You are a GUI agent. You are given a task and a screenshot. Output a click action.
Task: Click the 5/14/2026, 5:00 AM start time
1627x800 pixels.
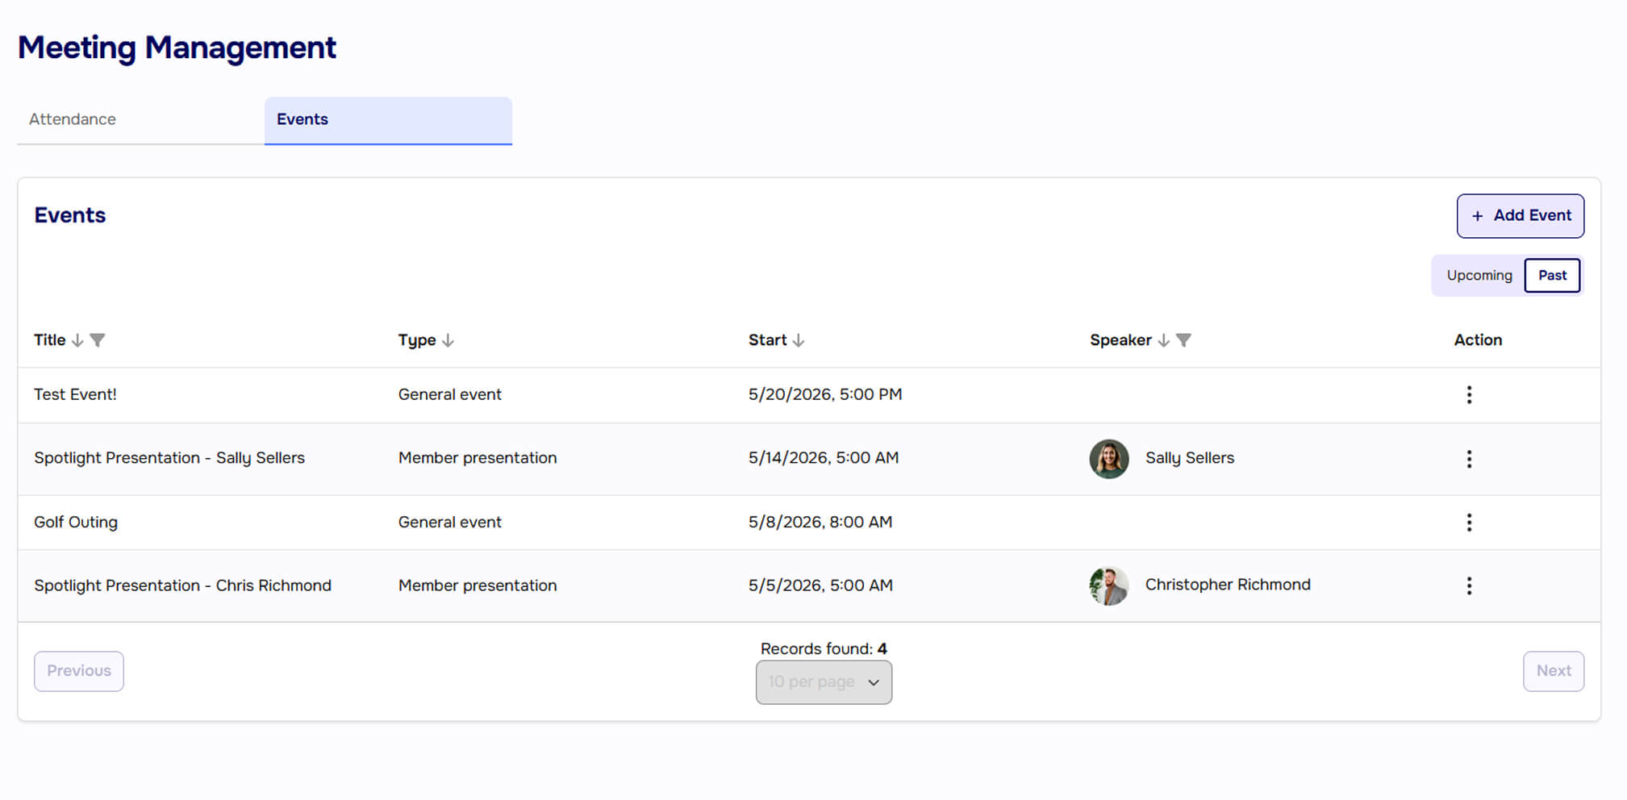click(824, 458)
